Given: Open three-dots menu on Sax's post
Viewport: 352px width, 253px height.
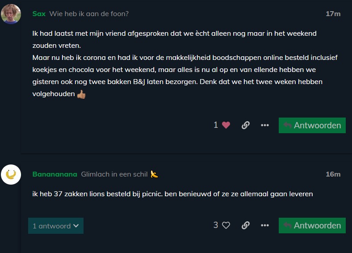Looking at the screenshot, I should point(265,125).
